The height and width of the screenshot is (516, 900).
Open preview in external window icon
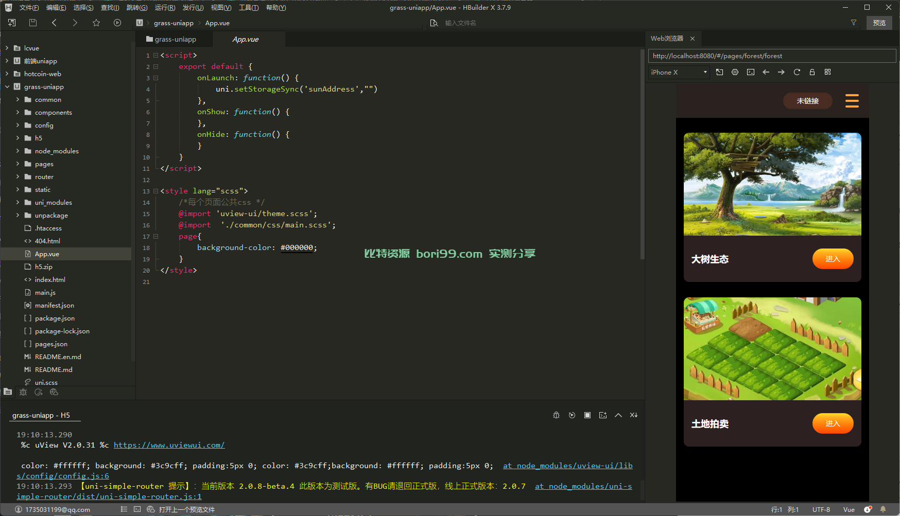click(720, 72)
